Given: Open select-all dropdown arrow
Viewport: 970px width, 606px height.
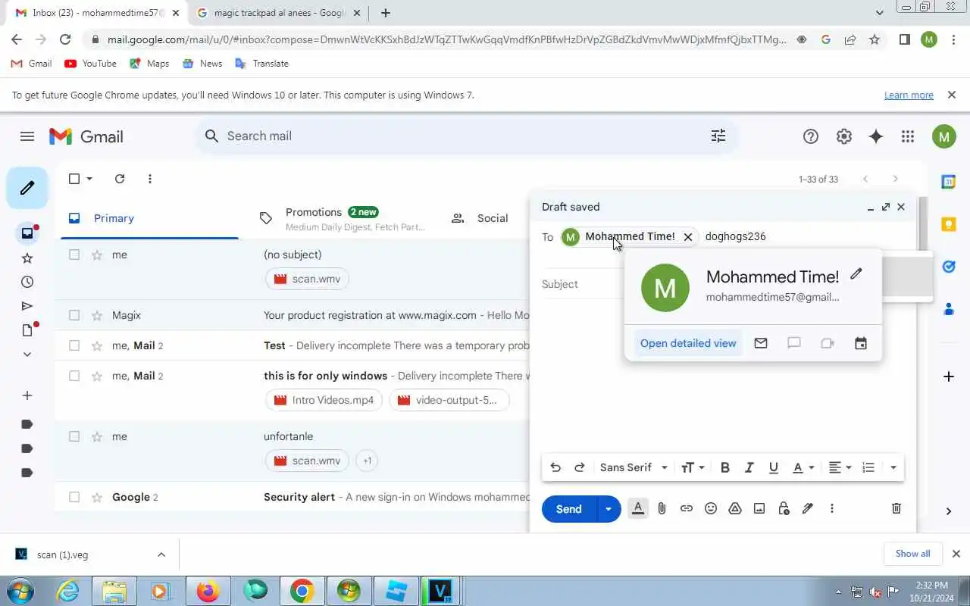Looking at the screenshot, I should (89, 179).
